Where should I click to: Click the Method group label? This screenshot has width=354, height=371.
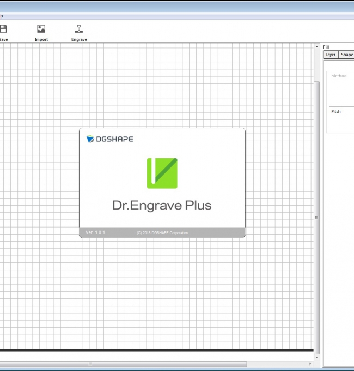tap(339, 76)
